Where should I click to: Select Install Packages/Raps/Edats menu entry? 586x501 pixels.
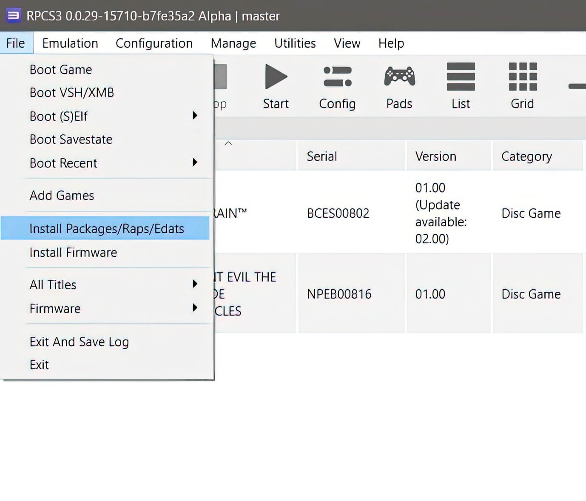[106, 228]
